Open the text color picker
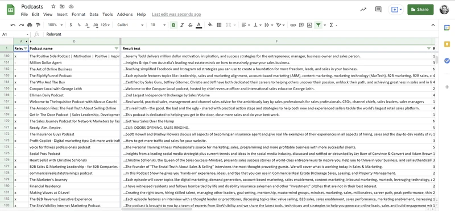Image resolution: width=455 pixels, height=211 pixels. [198, 25]
